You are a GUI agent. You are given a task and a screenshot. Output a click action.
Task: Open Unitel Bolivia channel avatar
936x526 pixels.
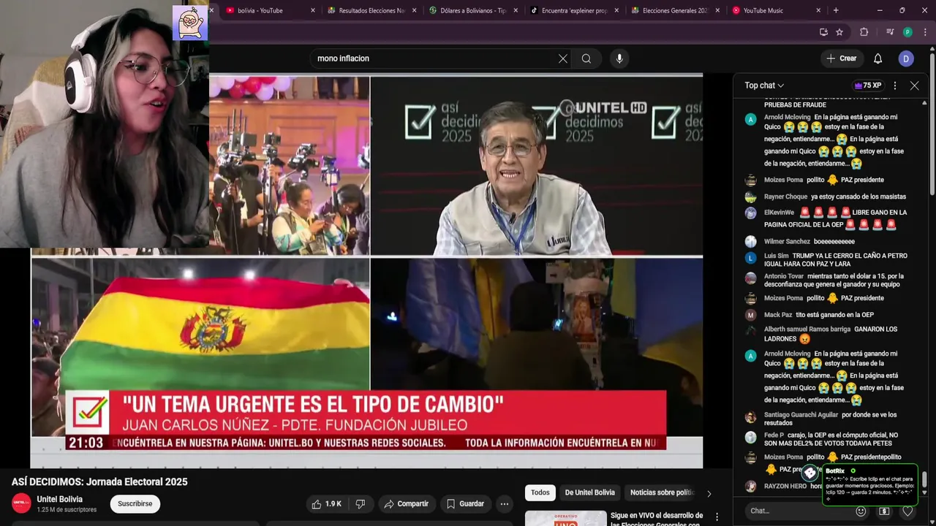click(x=21, y=503)
